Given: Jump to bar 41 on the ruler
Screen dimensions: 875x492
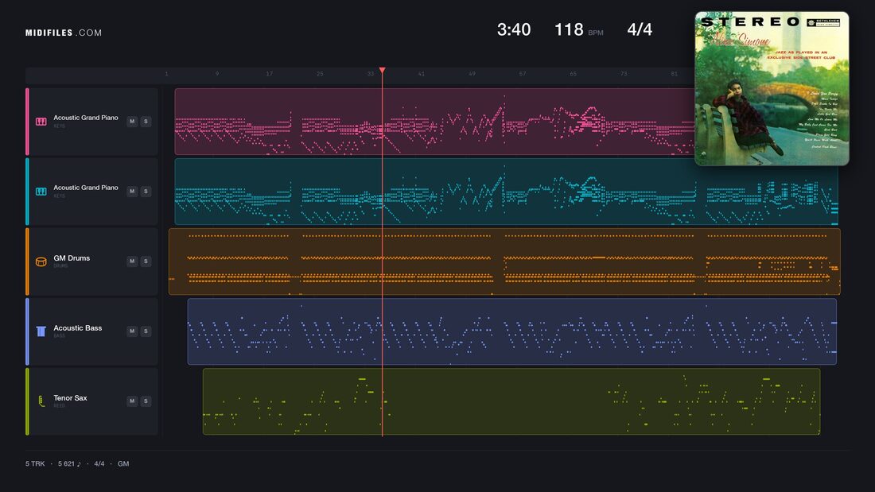Looking at the screenshot, I should [422, 74].
